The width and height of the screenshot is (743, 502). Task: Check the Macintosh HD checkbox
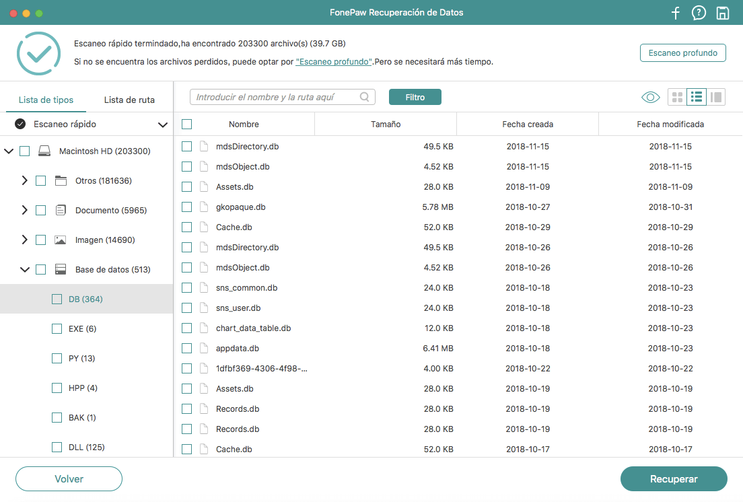[25, 151]
